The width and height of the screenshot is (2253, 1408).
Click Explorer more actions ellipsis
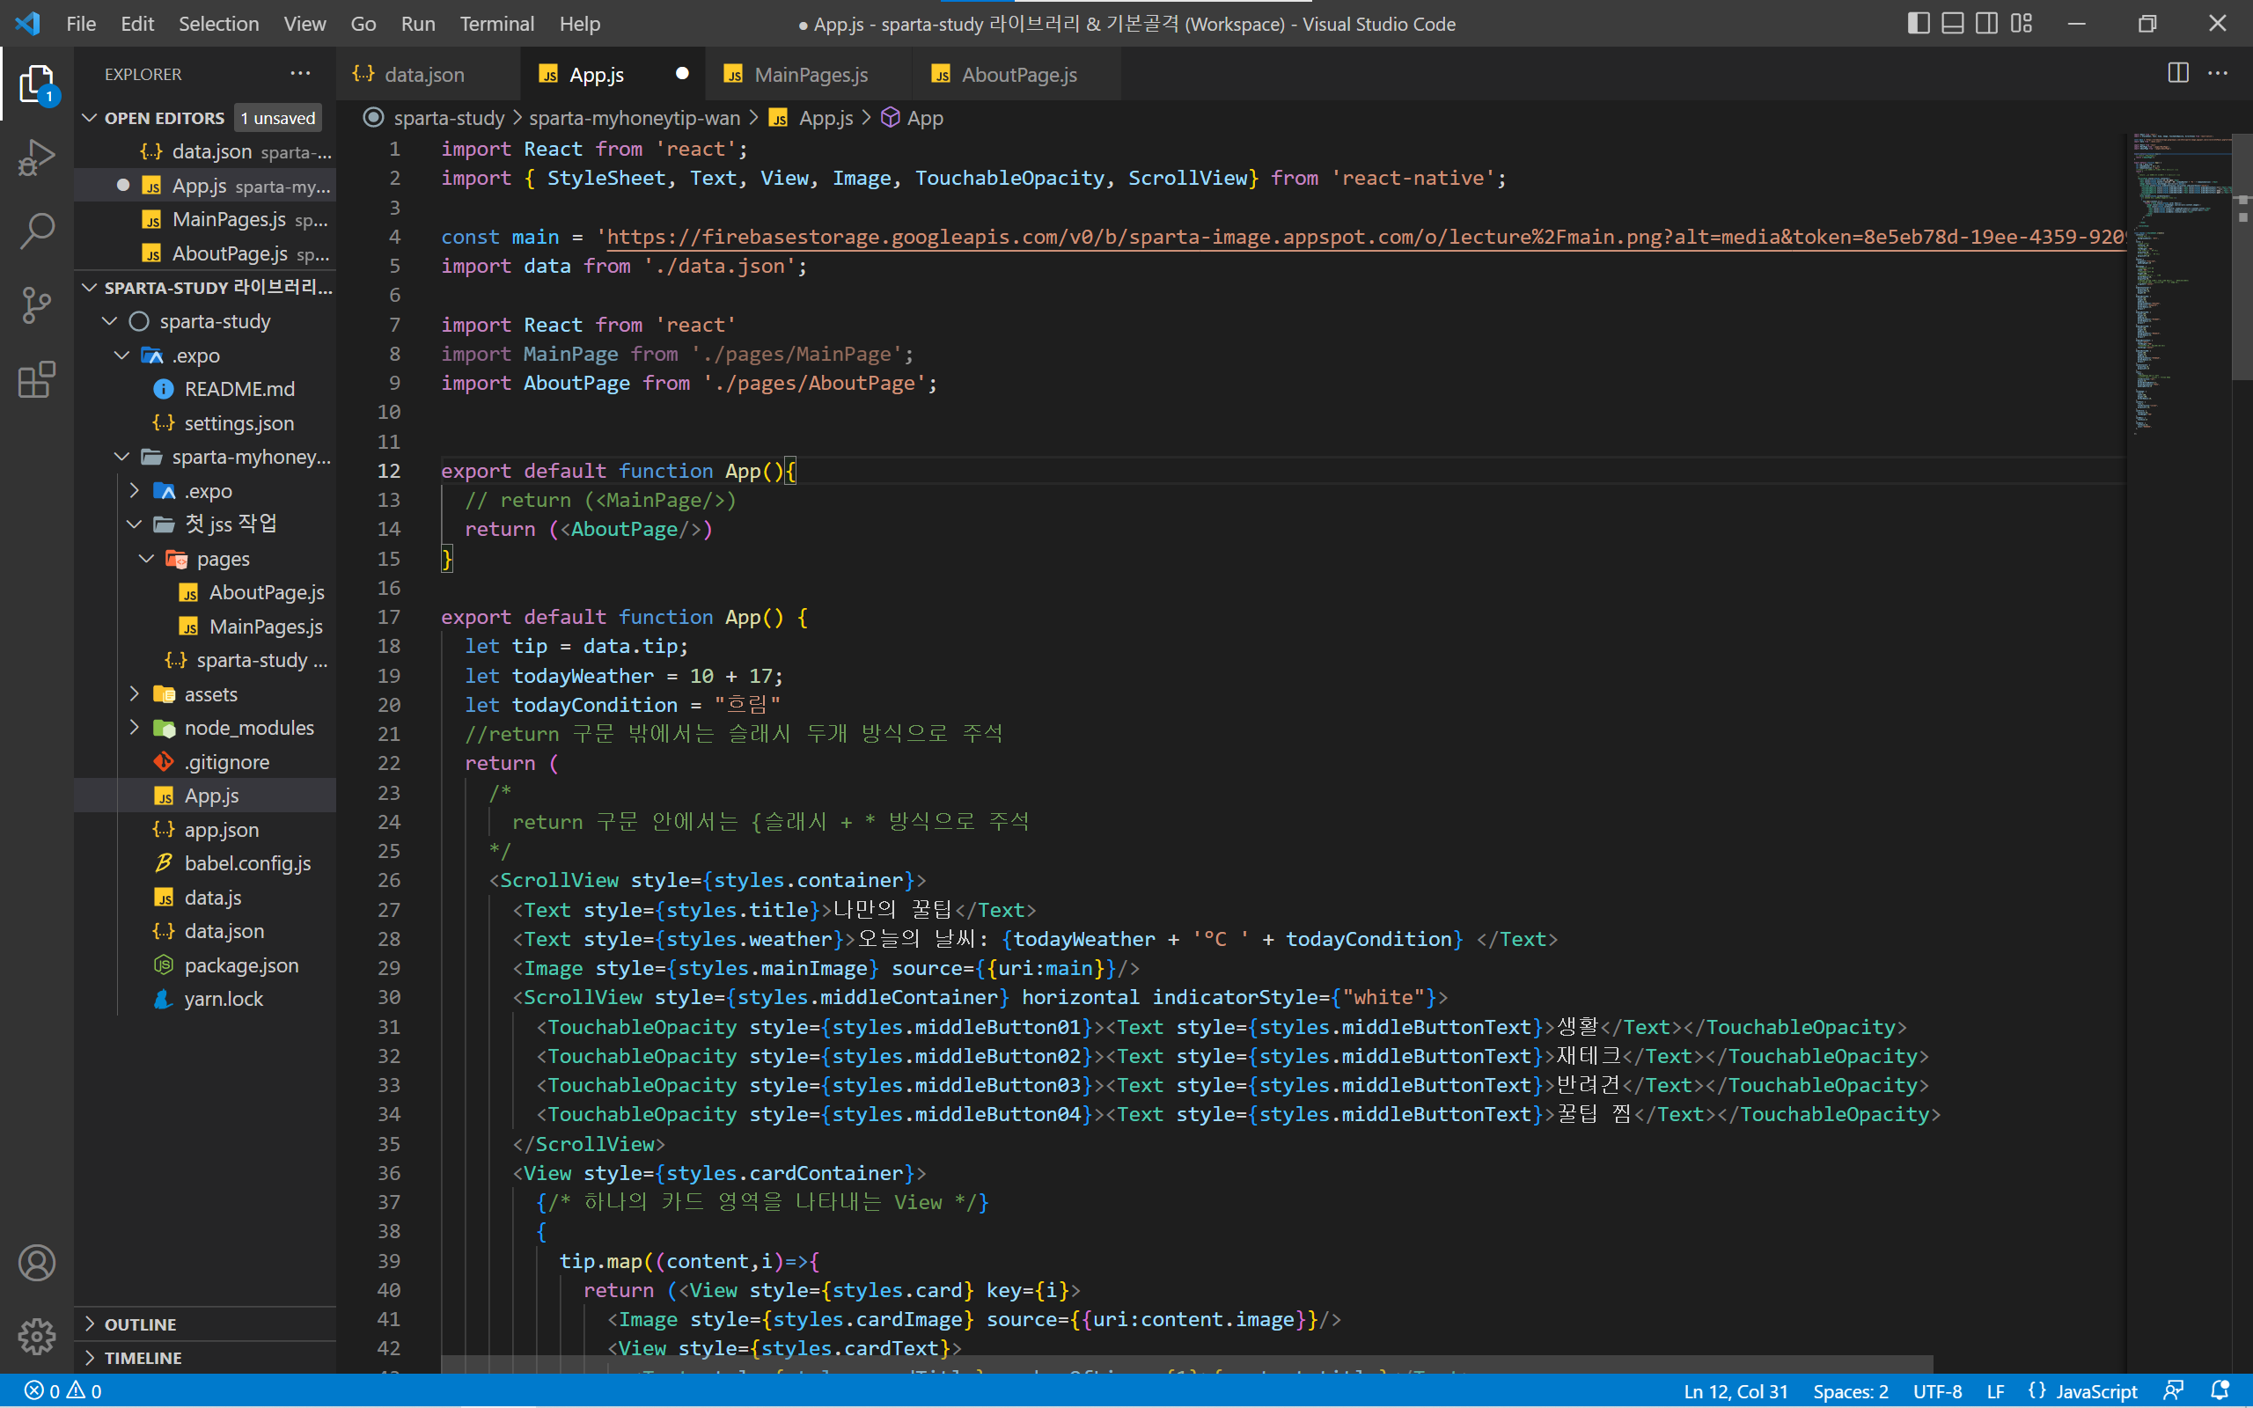300,74
